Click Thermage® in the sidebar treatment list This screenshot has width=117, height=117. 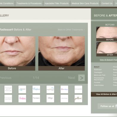pos(98,72)
